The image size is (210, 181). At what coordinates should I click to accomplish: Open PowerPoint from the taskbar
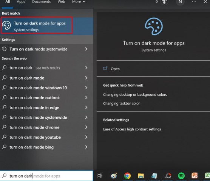[195, 176]
